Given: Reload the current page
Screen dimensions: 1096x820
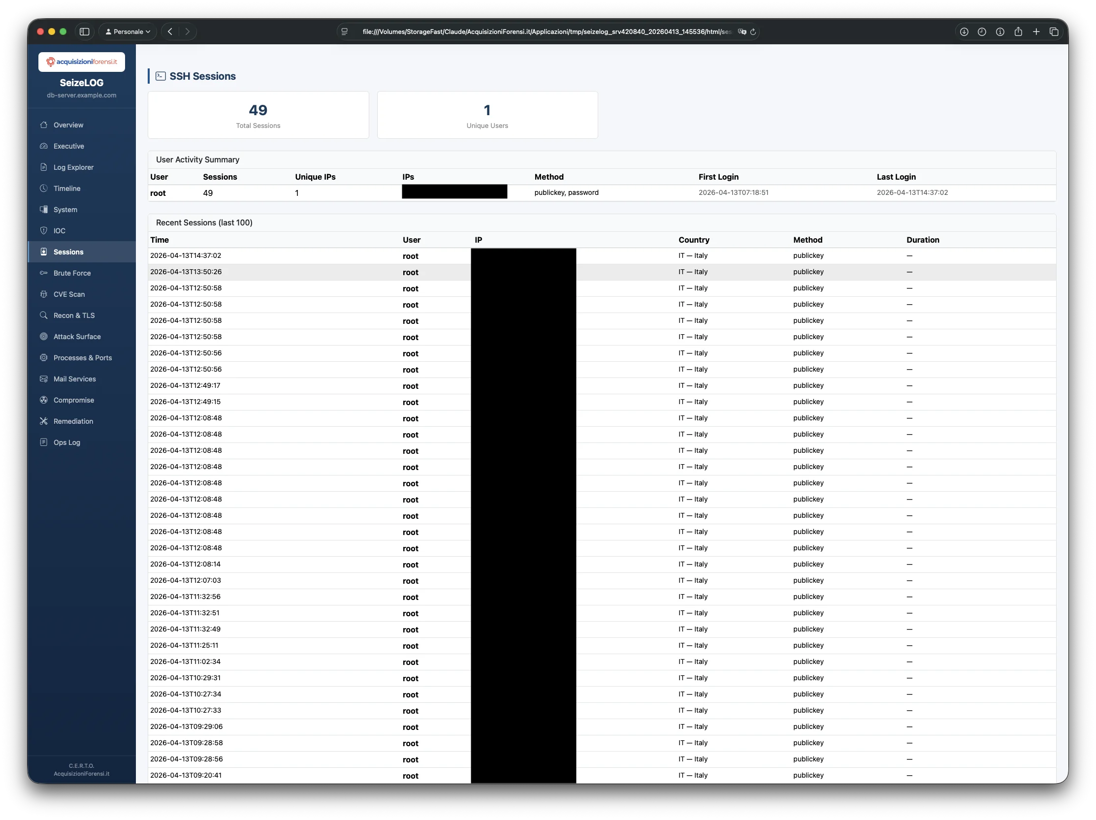Looking at the screenshot, I should click(754, 31).
